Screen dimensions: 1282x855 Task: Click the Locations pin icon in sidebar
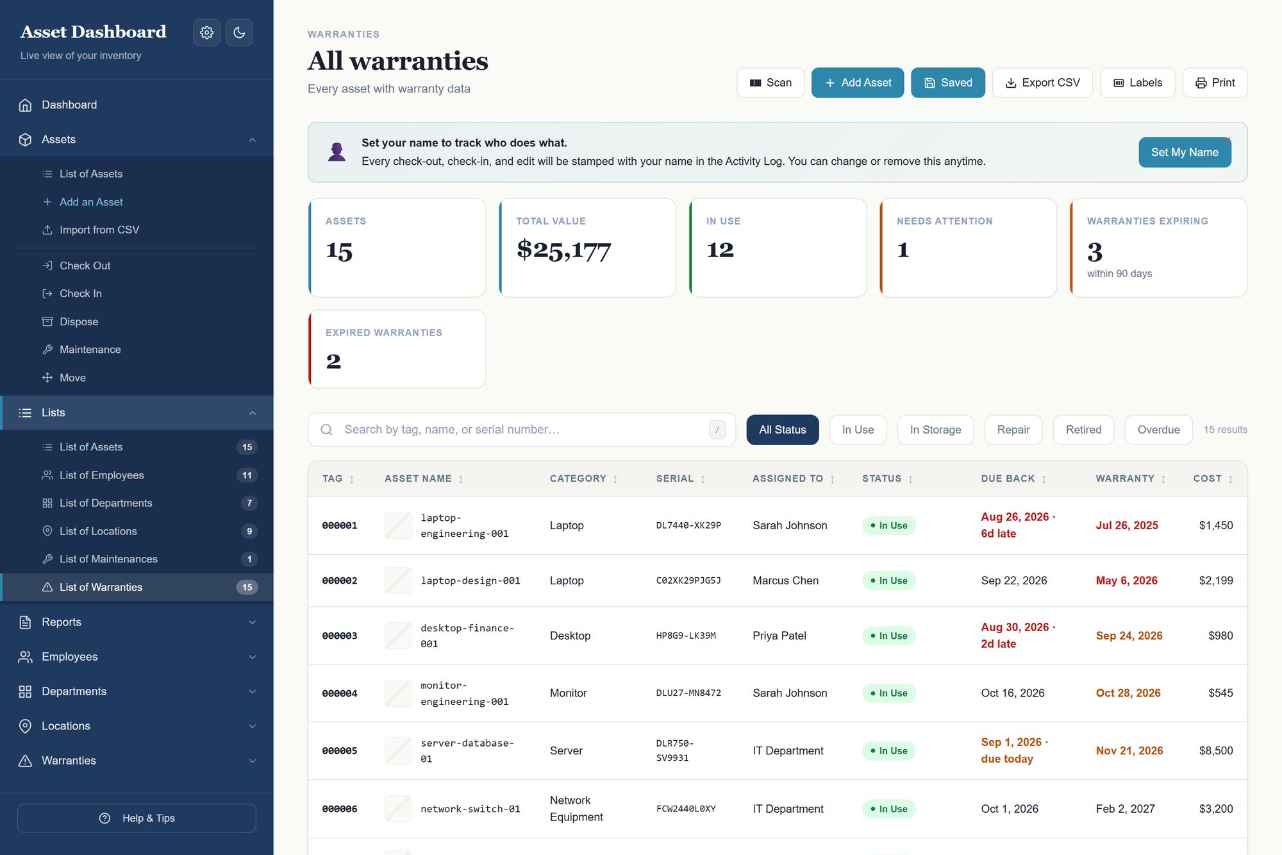tap(25, 726)
